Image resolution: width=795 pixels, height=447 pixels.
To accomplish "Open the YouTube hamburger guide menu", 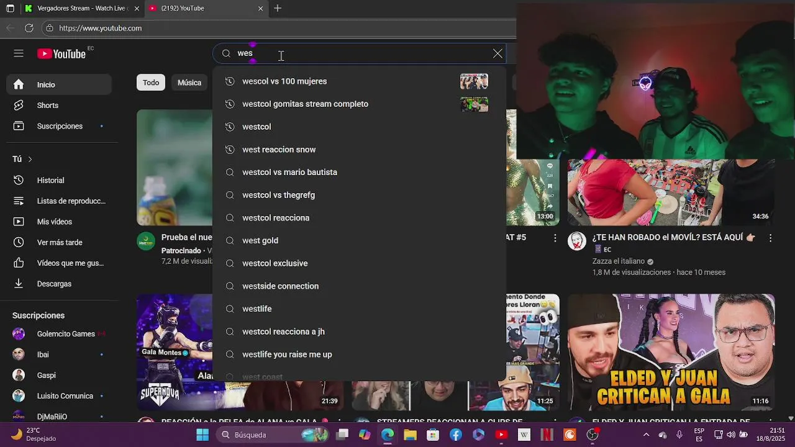I will (x=19, y=53).
